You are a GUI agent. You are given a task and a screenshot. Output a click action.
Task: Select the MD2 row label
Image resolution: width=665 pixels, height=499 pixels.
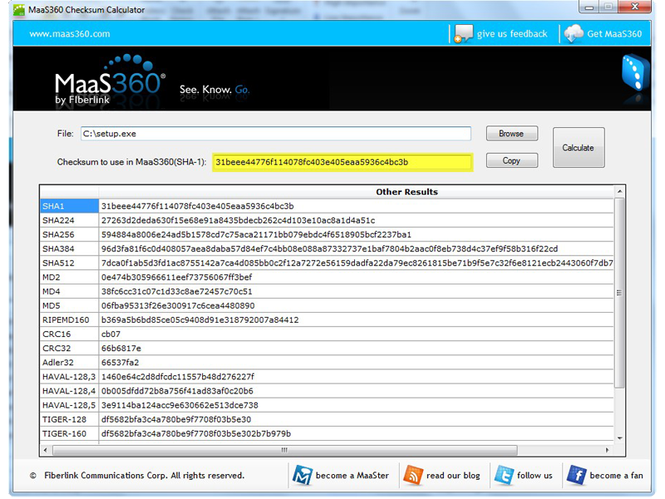(70, 278)
